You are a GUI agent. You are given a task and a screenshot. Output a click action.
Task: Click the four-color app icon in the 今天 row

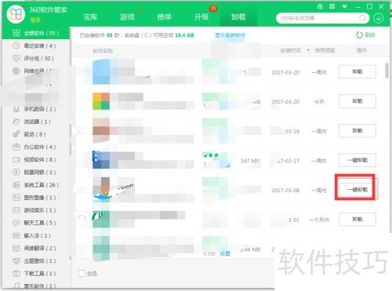pyautogui.click(x=101, y=101)
